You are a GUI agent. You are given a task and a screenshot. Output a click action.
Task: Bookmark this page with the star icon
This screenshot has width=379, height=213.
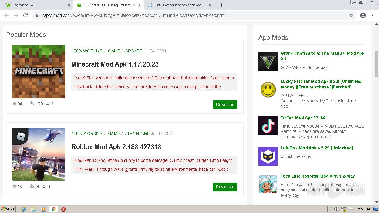(351, 15)
